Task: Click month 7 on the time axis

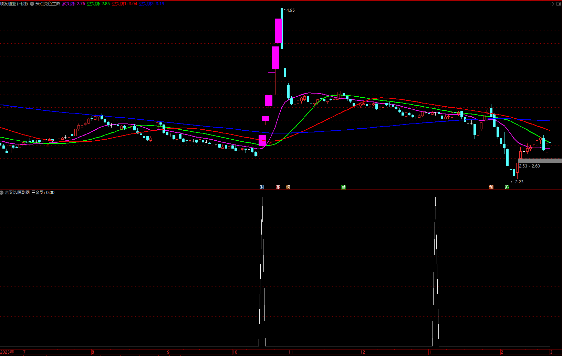Action: (x=24, y=352)
